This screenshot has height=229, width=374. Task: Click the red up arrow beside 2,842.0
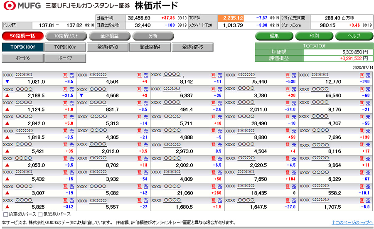coord(7,123)
